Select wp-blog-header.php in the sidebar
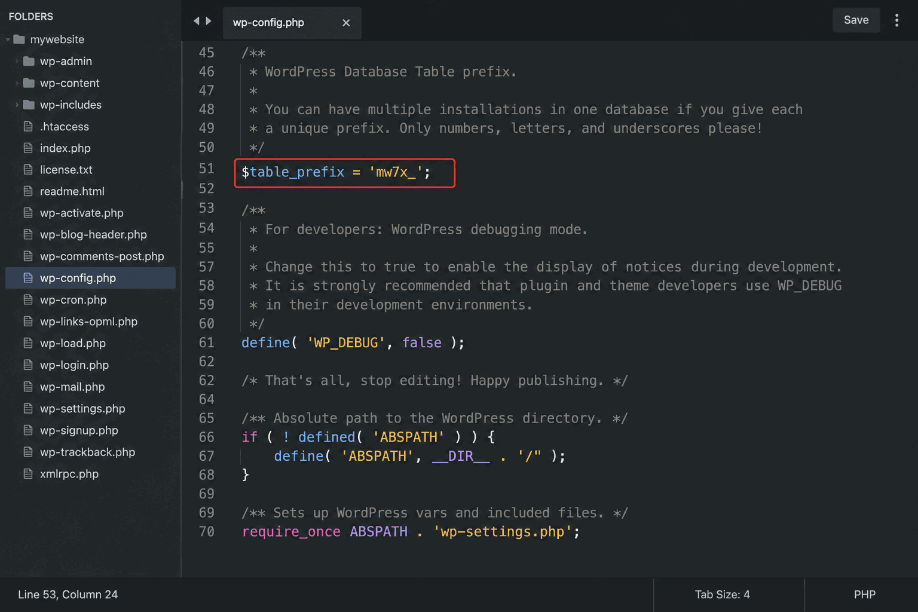 93,234
